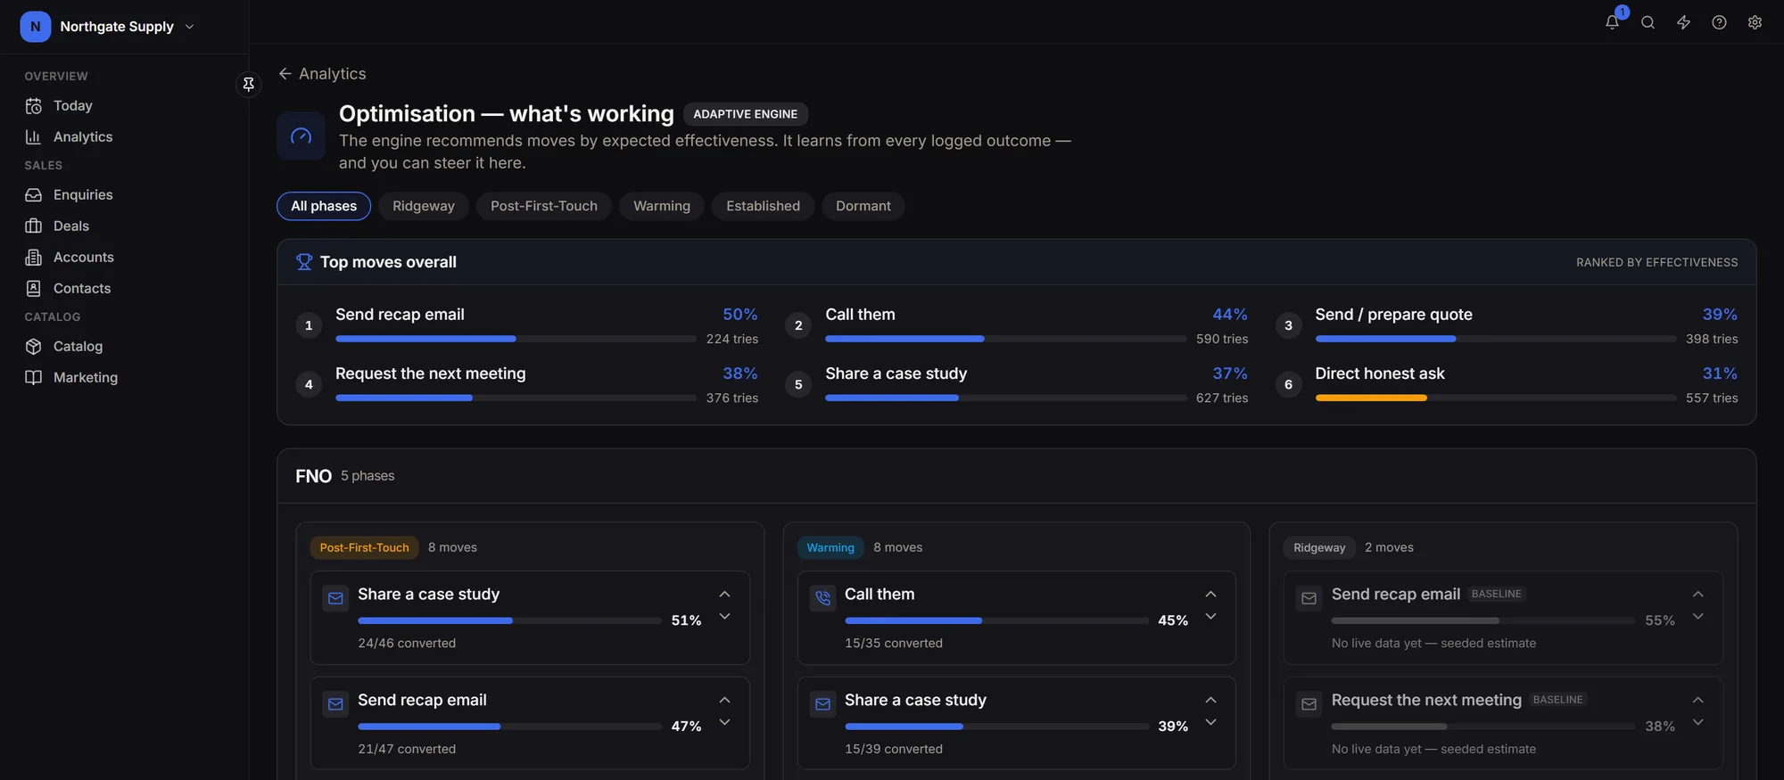Open the help question-mark icon
Viewport: 1784px width, 780px height.
pyautogui.click(x=1719, y=22)
